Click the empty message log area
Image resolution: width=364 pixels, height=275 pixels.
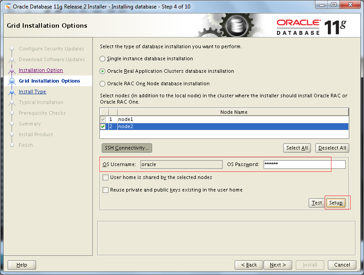coord(226,238)
